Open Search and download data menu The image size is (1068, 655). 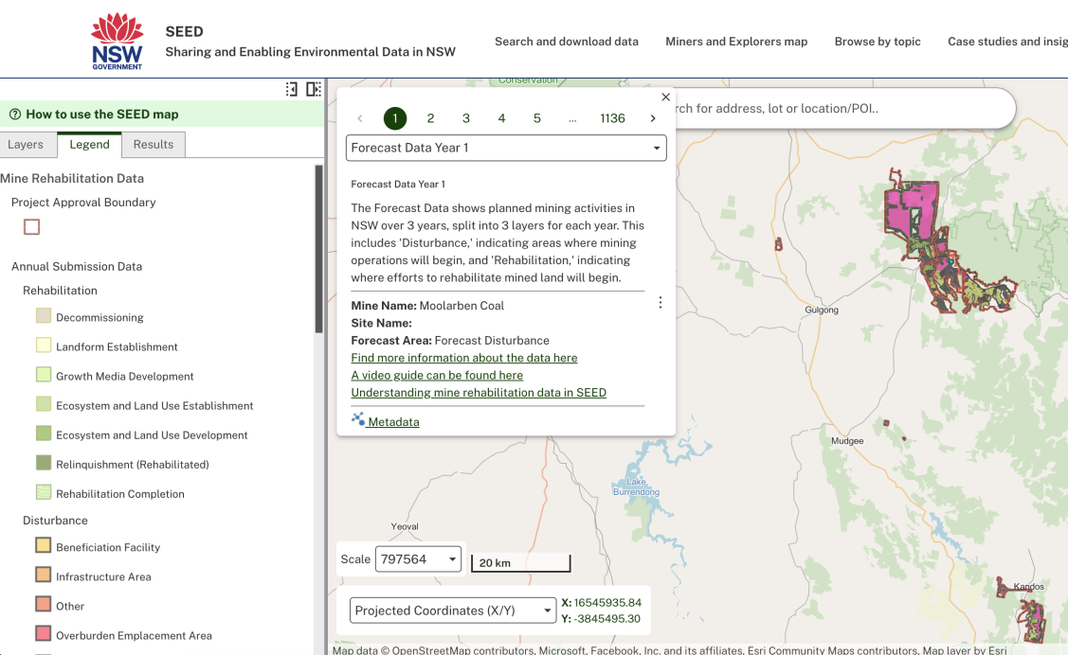coord(567,42)
